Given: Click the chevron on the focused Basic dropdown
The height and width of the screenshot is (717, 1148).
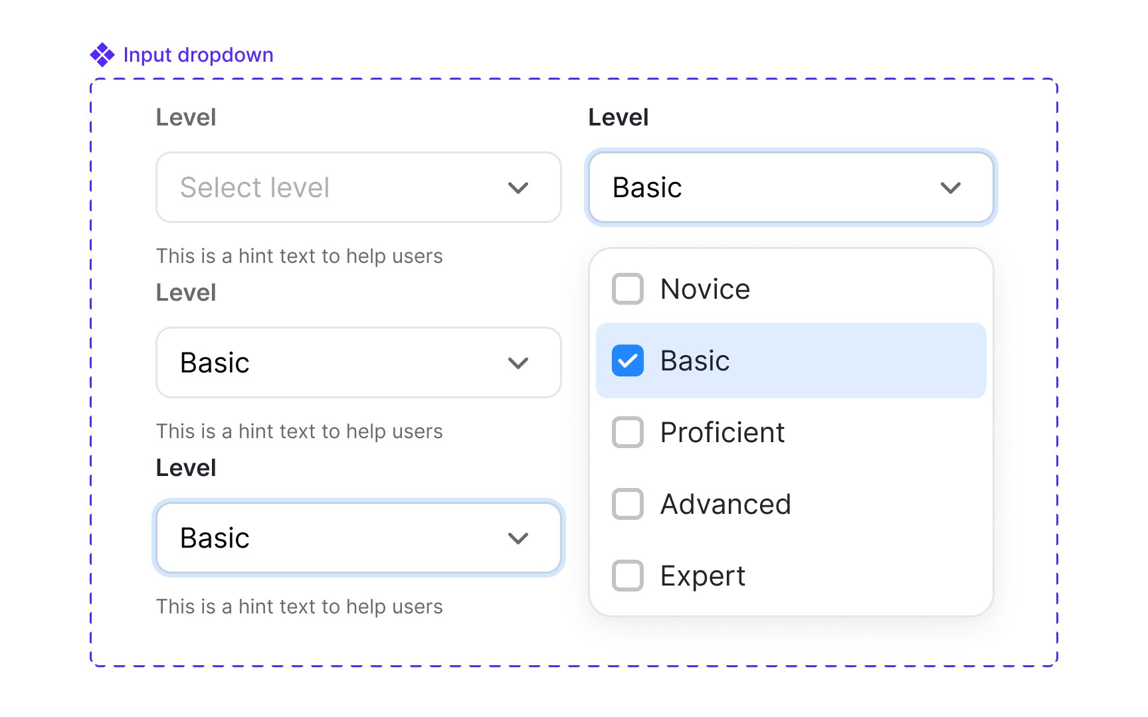Looking at the screenshot, I should click(x=950, y=187).
